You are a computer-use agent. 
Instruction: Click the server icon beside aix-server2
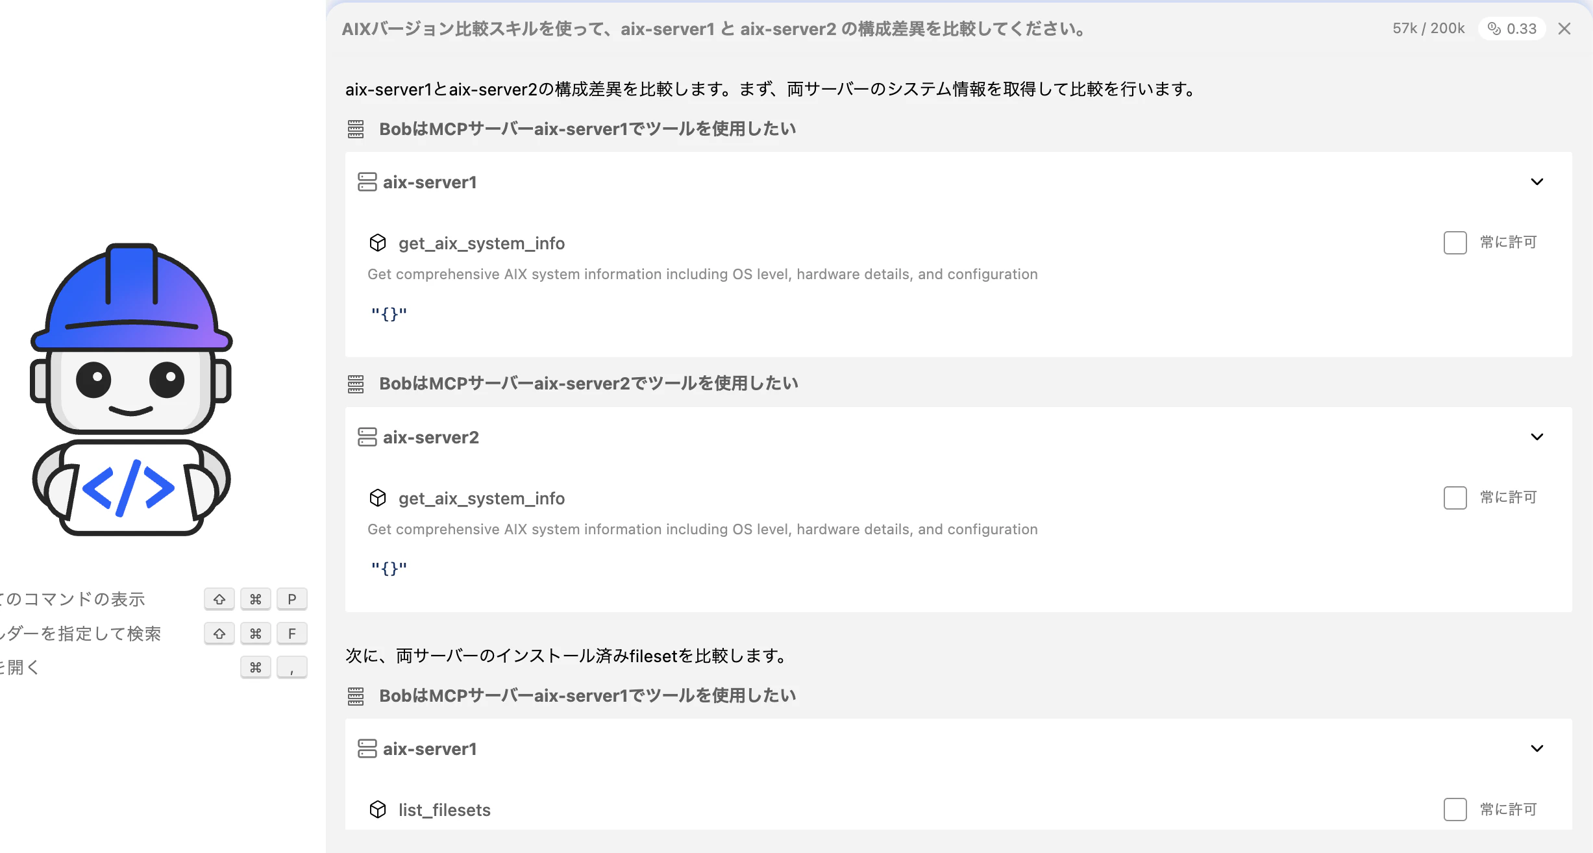(x=367, y=437)
